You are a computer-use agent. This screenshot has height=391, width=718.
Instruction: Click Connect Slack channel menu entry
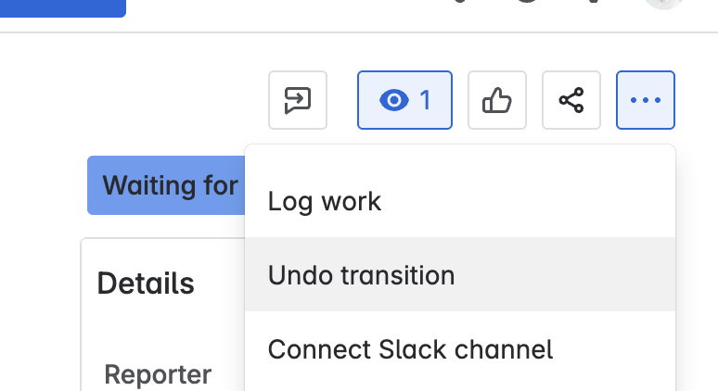[410, 349]
